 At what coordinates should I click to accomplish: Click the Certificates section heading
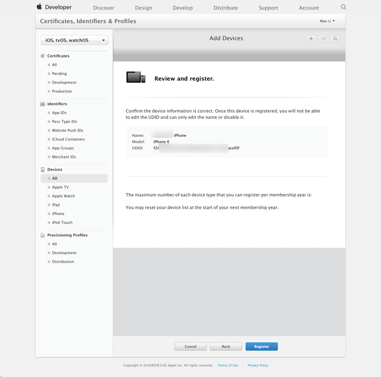[58, 56]
